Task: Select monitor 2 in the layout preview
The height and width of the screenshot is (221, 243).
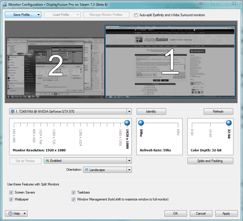Action: tap(55, 68)
